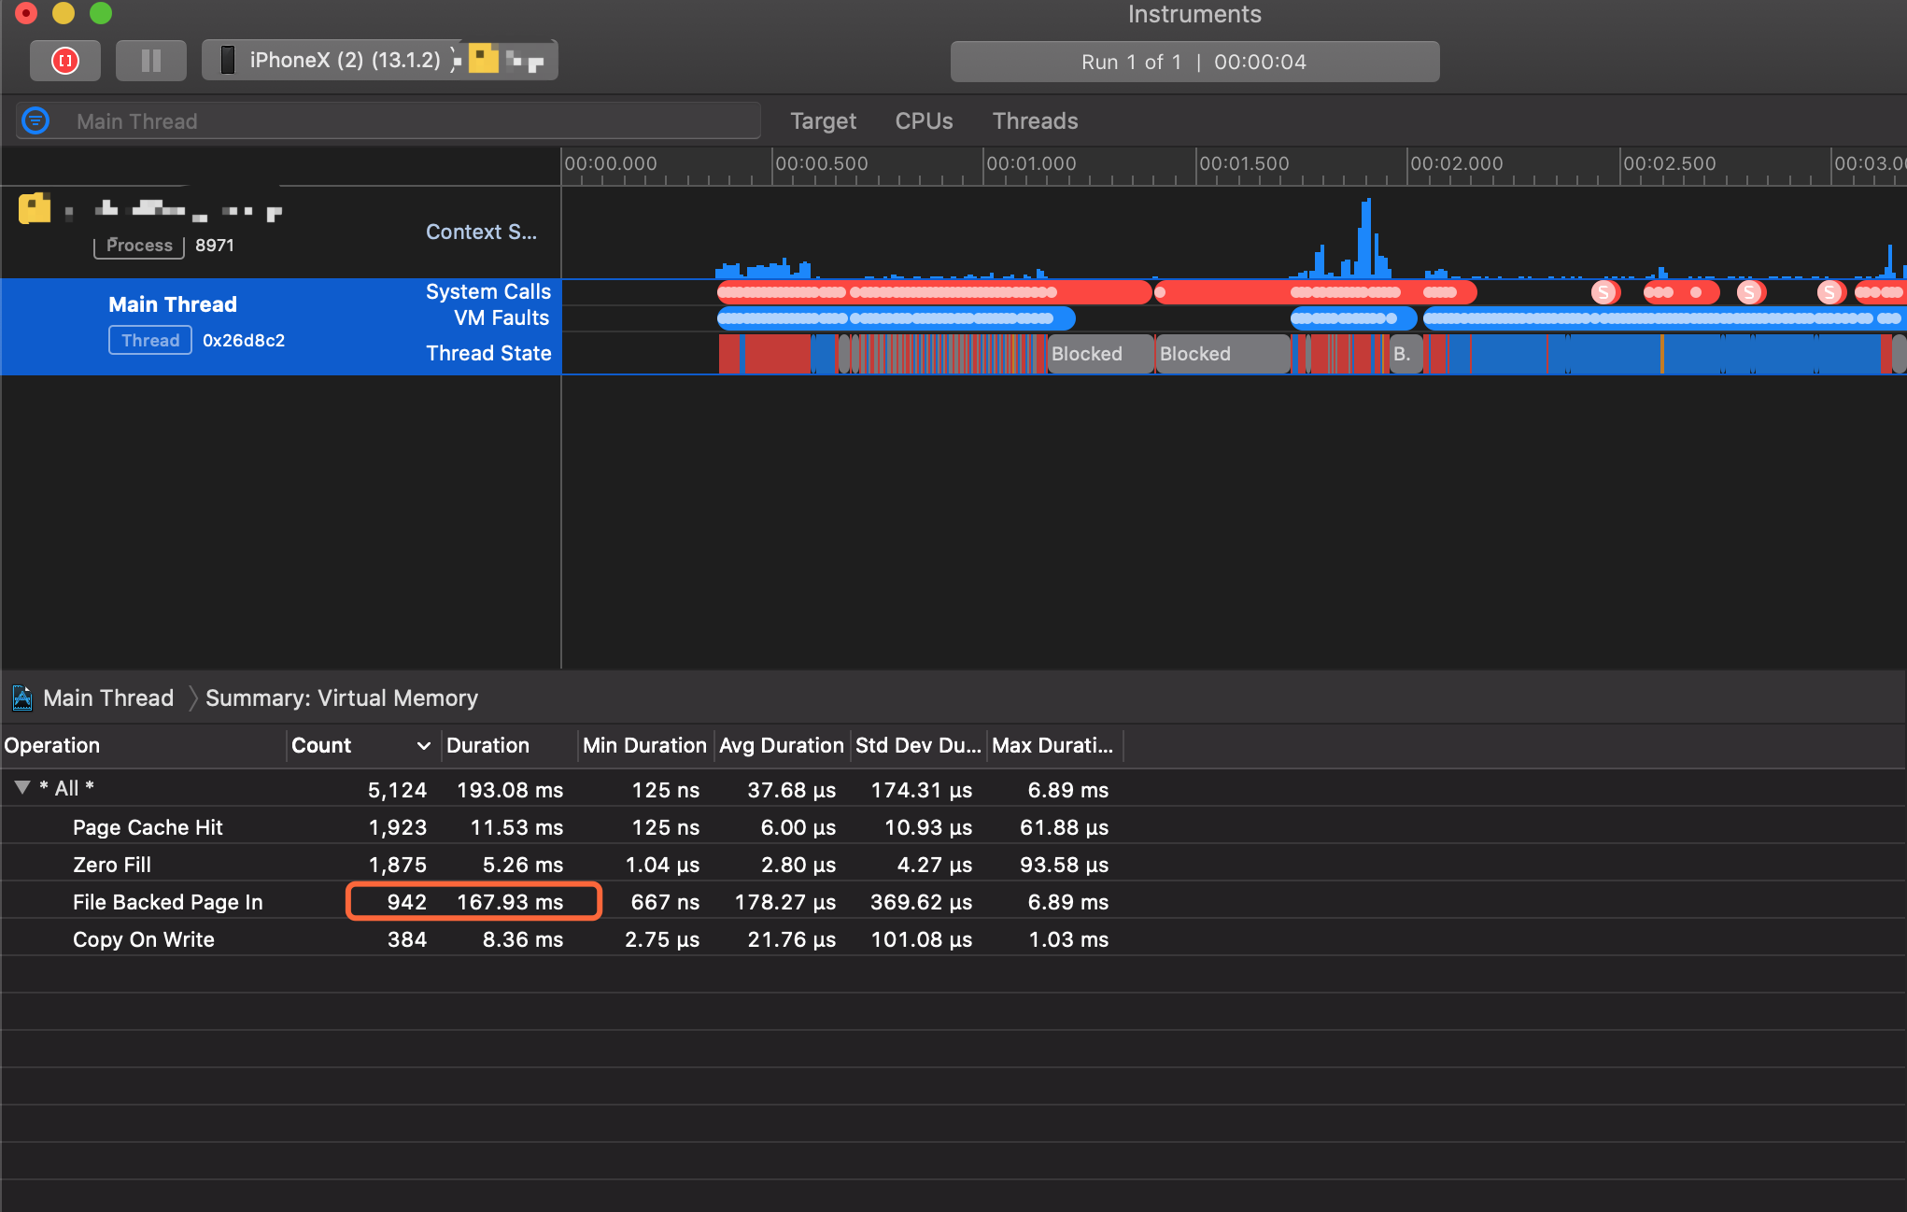Screen dimensions: 1907x1212
Task: Click the filter icon beside Main Thread field
Action: (35, 120)
